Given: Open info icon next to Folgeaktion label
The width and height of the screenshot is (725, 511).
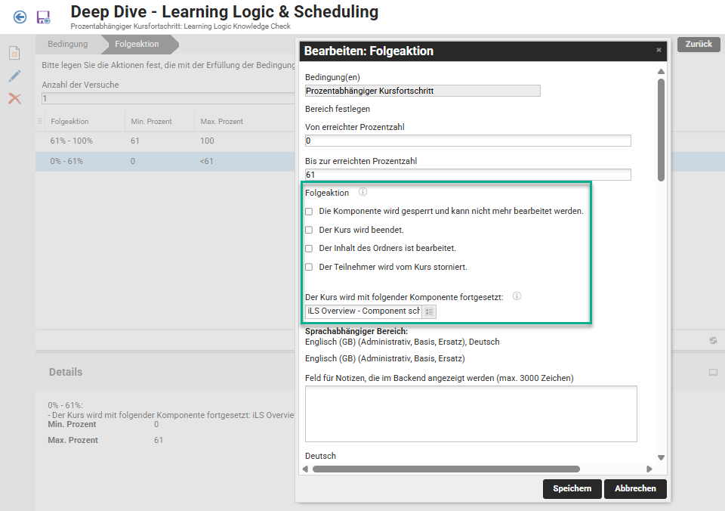Looking at the screenshot, I should click(362, 193).
